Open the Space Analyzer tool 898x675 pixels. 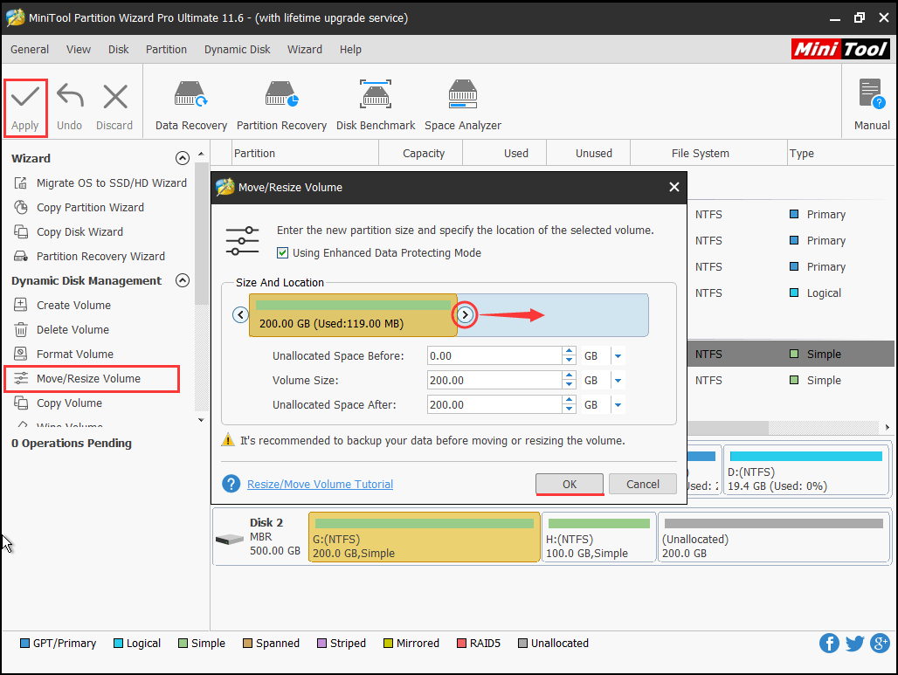click(462, 102)
